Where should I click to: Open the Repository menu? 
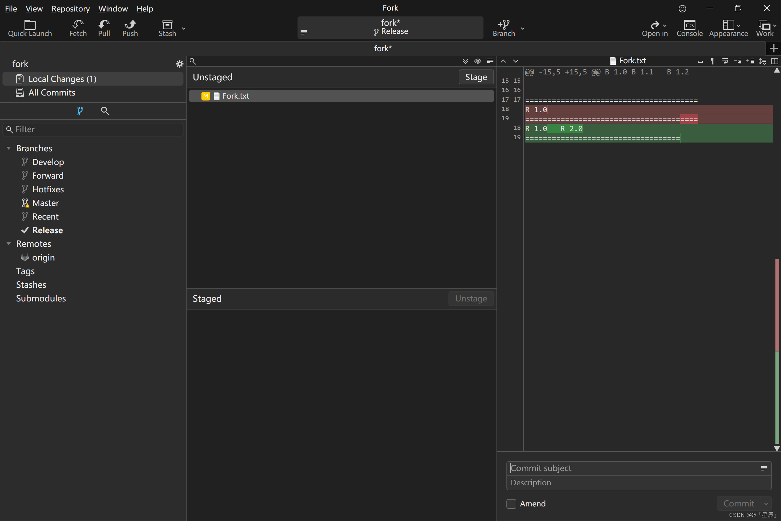[70, 9]
